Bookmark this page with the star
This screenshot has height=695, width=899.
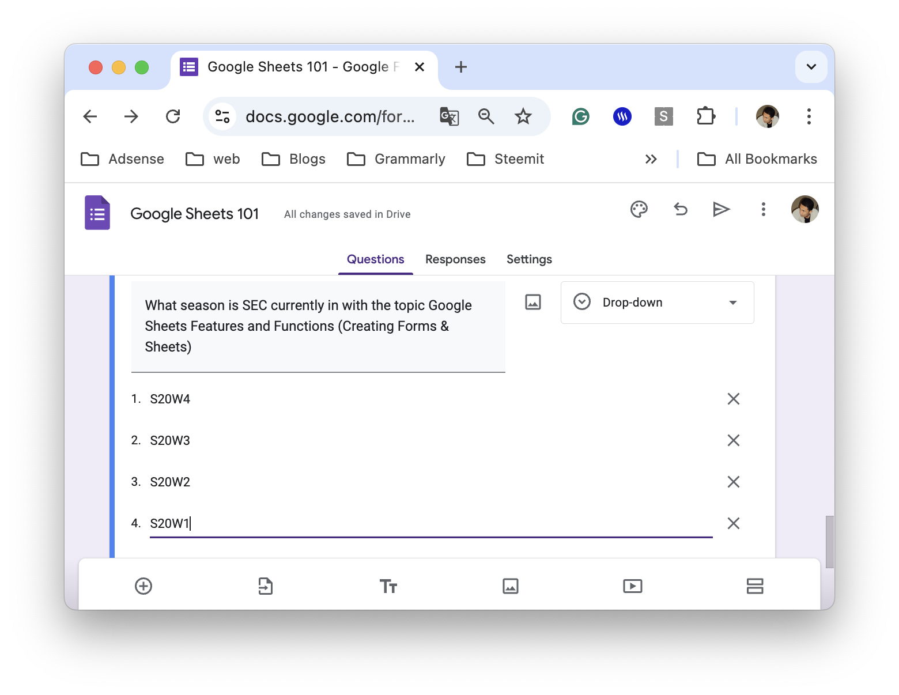[x=523, y=116]
